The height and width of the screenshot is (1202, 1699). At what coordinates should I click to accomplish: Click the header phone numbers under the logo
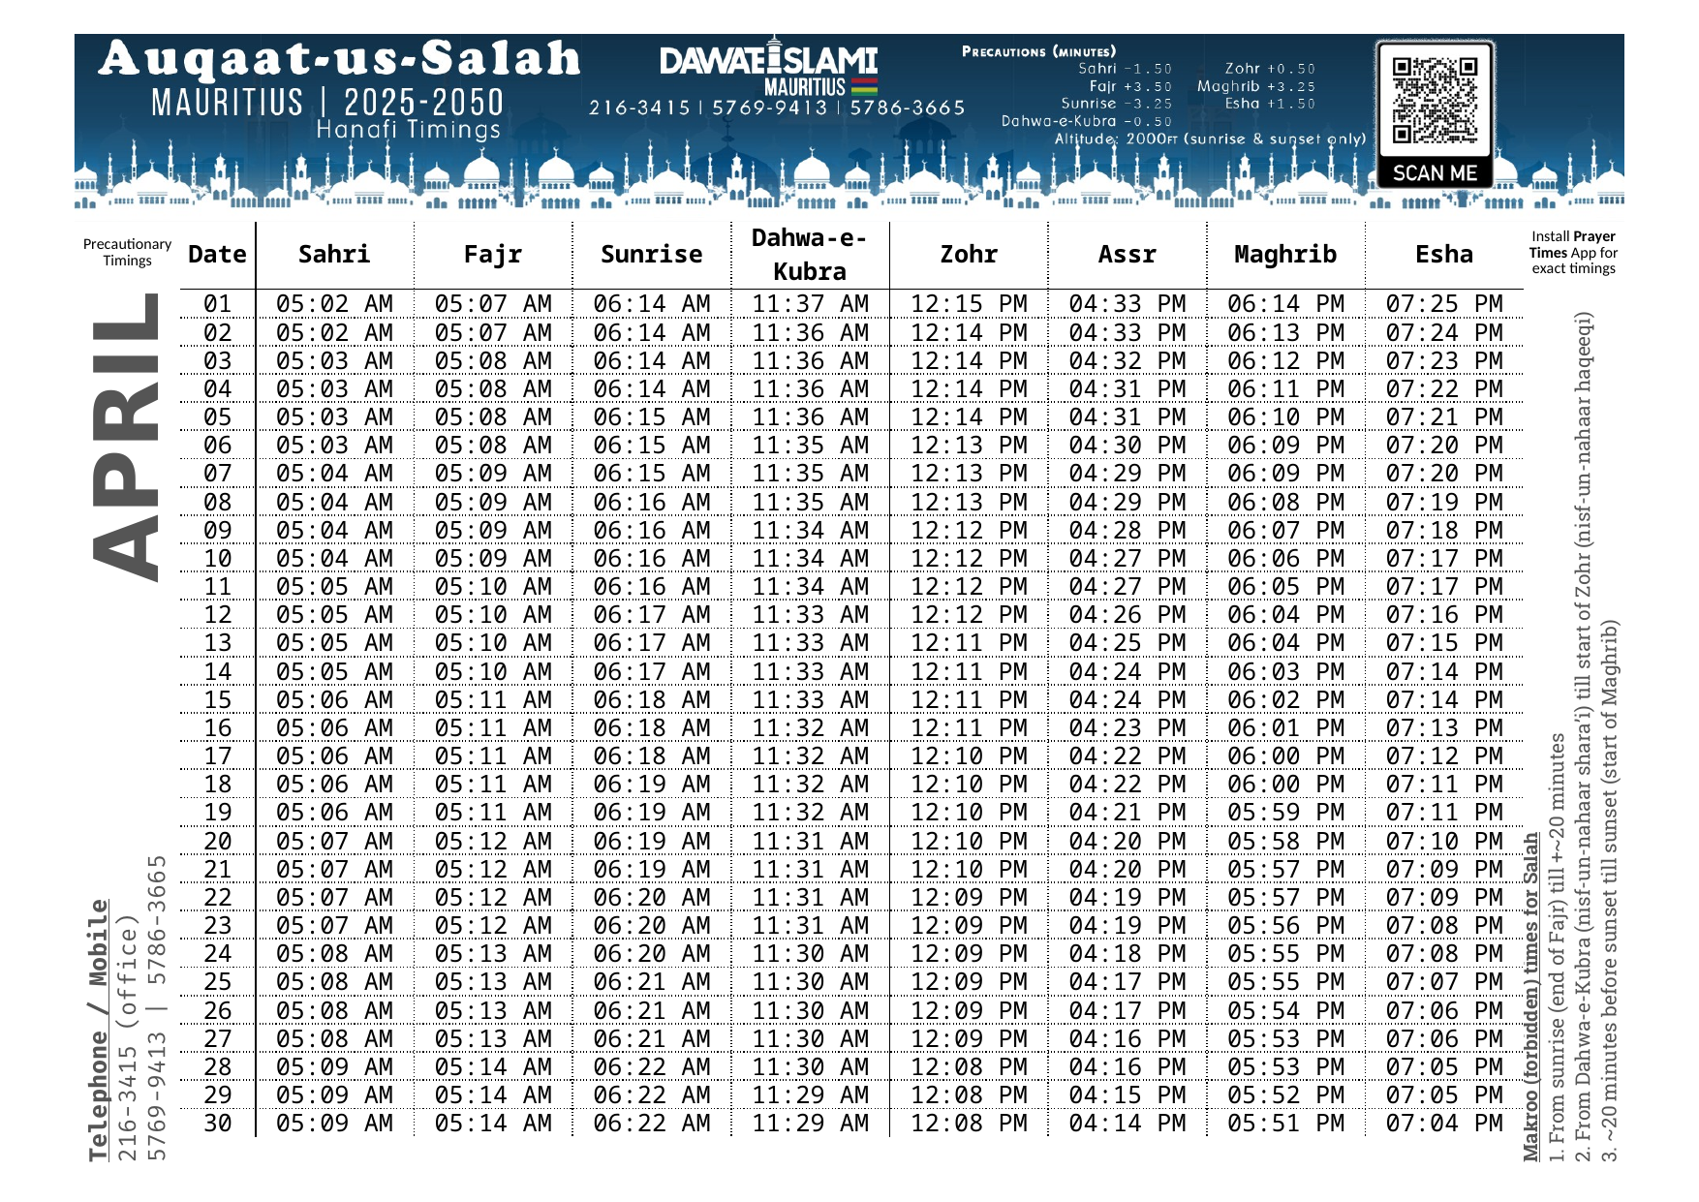tap(777, 108)
